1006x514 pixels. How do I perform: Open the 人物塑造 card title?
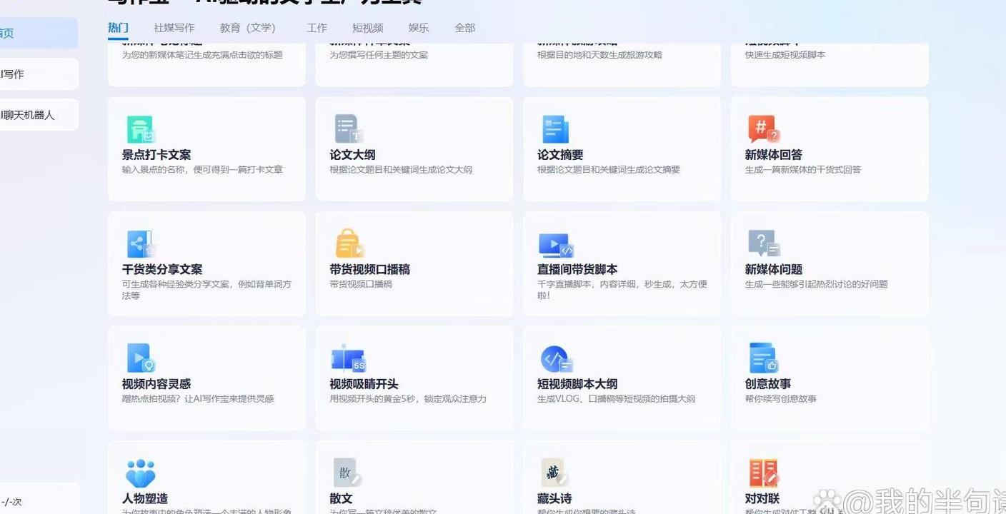(x=145, y=499)
